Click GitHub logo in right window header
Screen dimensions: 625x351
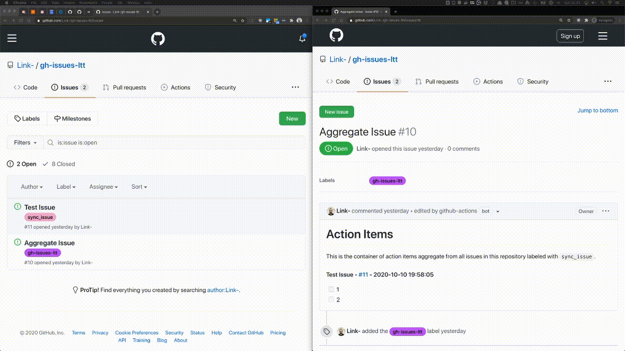point(336,35)
